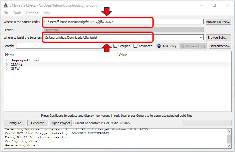235x152 pixels.
Task: Close the CMake window
Action: point(227,5)
